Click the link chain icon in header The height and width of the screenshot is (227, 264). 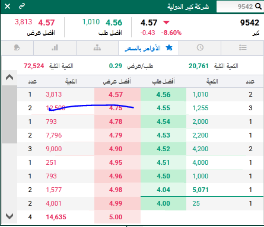pos(22,6)
